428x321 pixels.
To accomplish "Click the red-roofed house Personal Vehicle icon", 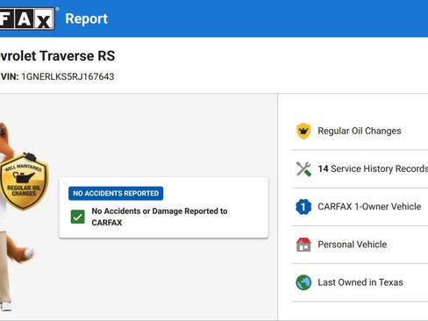I will pyautogui.click(x=303, y=245).
